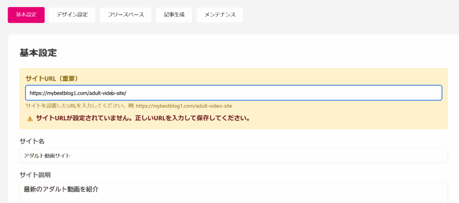Click the red URL-not-set warning message
459x203 pixels.
[143, 118]
